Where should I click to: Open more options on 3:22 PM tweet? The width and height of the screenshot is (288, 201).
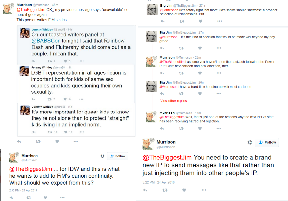coord(204,190)
